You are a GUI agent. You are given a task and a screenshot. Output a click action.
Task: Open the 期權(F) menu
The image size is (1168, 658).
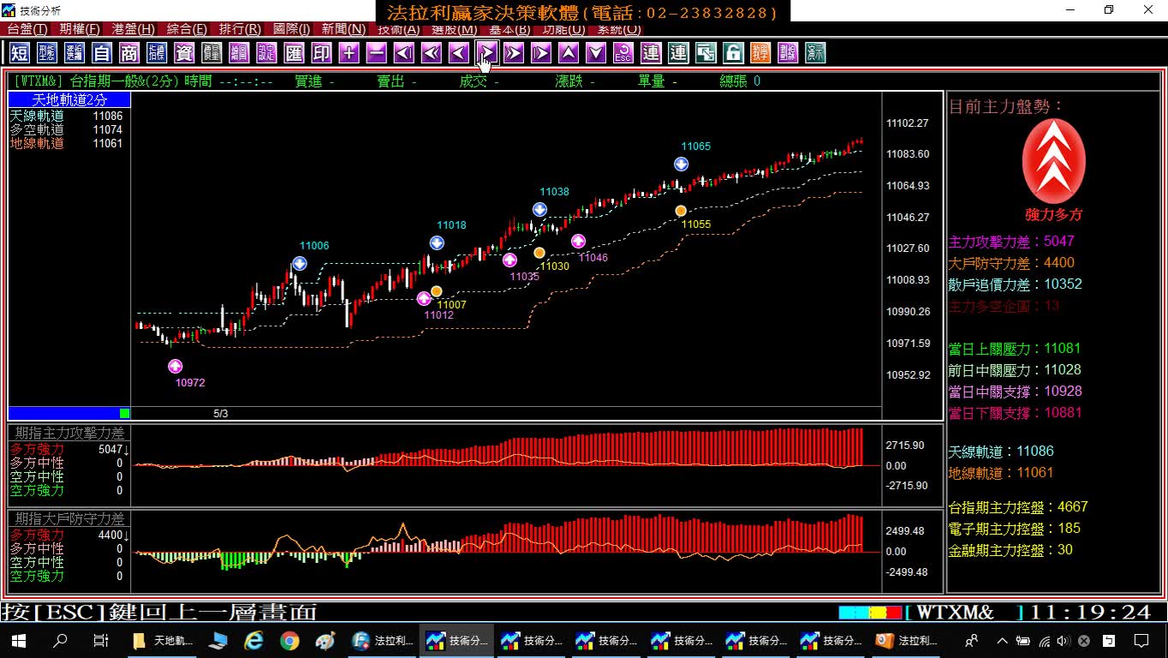(80, 29)
